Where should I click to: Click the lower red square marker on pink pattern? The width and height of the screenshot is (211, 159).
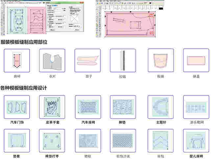152,33
